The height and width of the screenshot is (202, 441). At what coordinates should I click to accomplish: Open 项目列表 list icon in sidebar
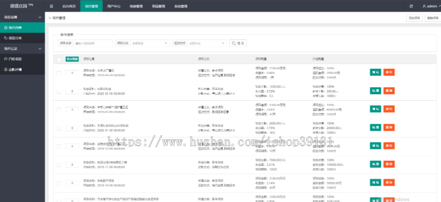pos(5,28)
